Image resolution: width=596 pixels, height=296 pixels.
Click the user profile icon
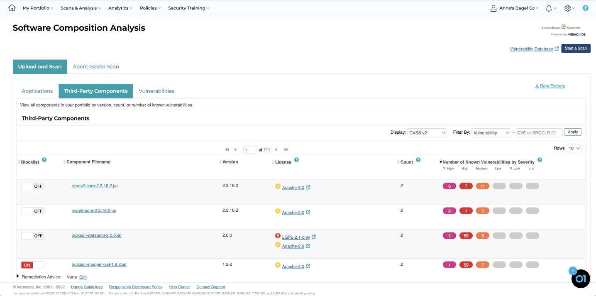click(493, 8)
